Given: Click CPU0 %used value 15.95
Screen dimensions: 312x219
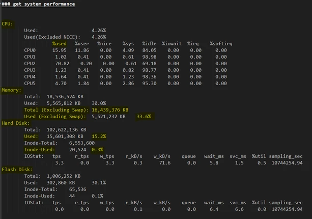Looking at the screenshot, I should (x=60, y=50).
